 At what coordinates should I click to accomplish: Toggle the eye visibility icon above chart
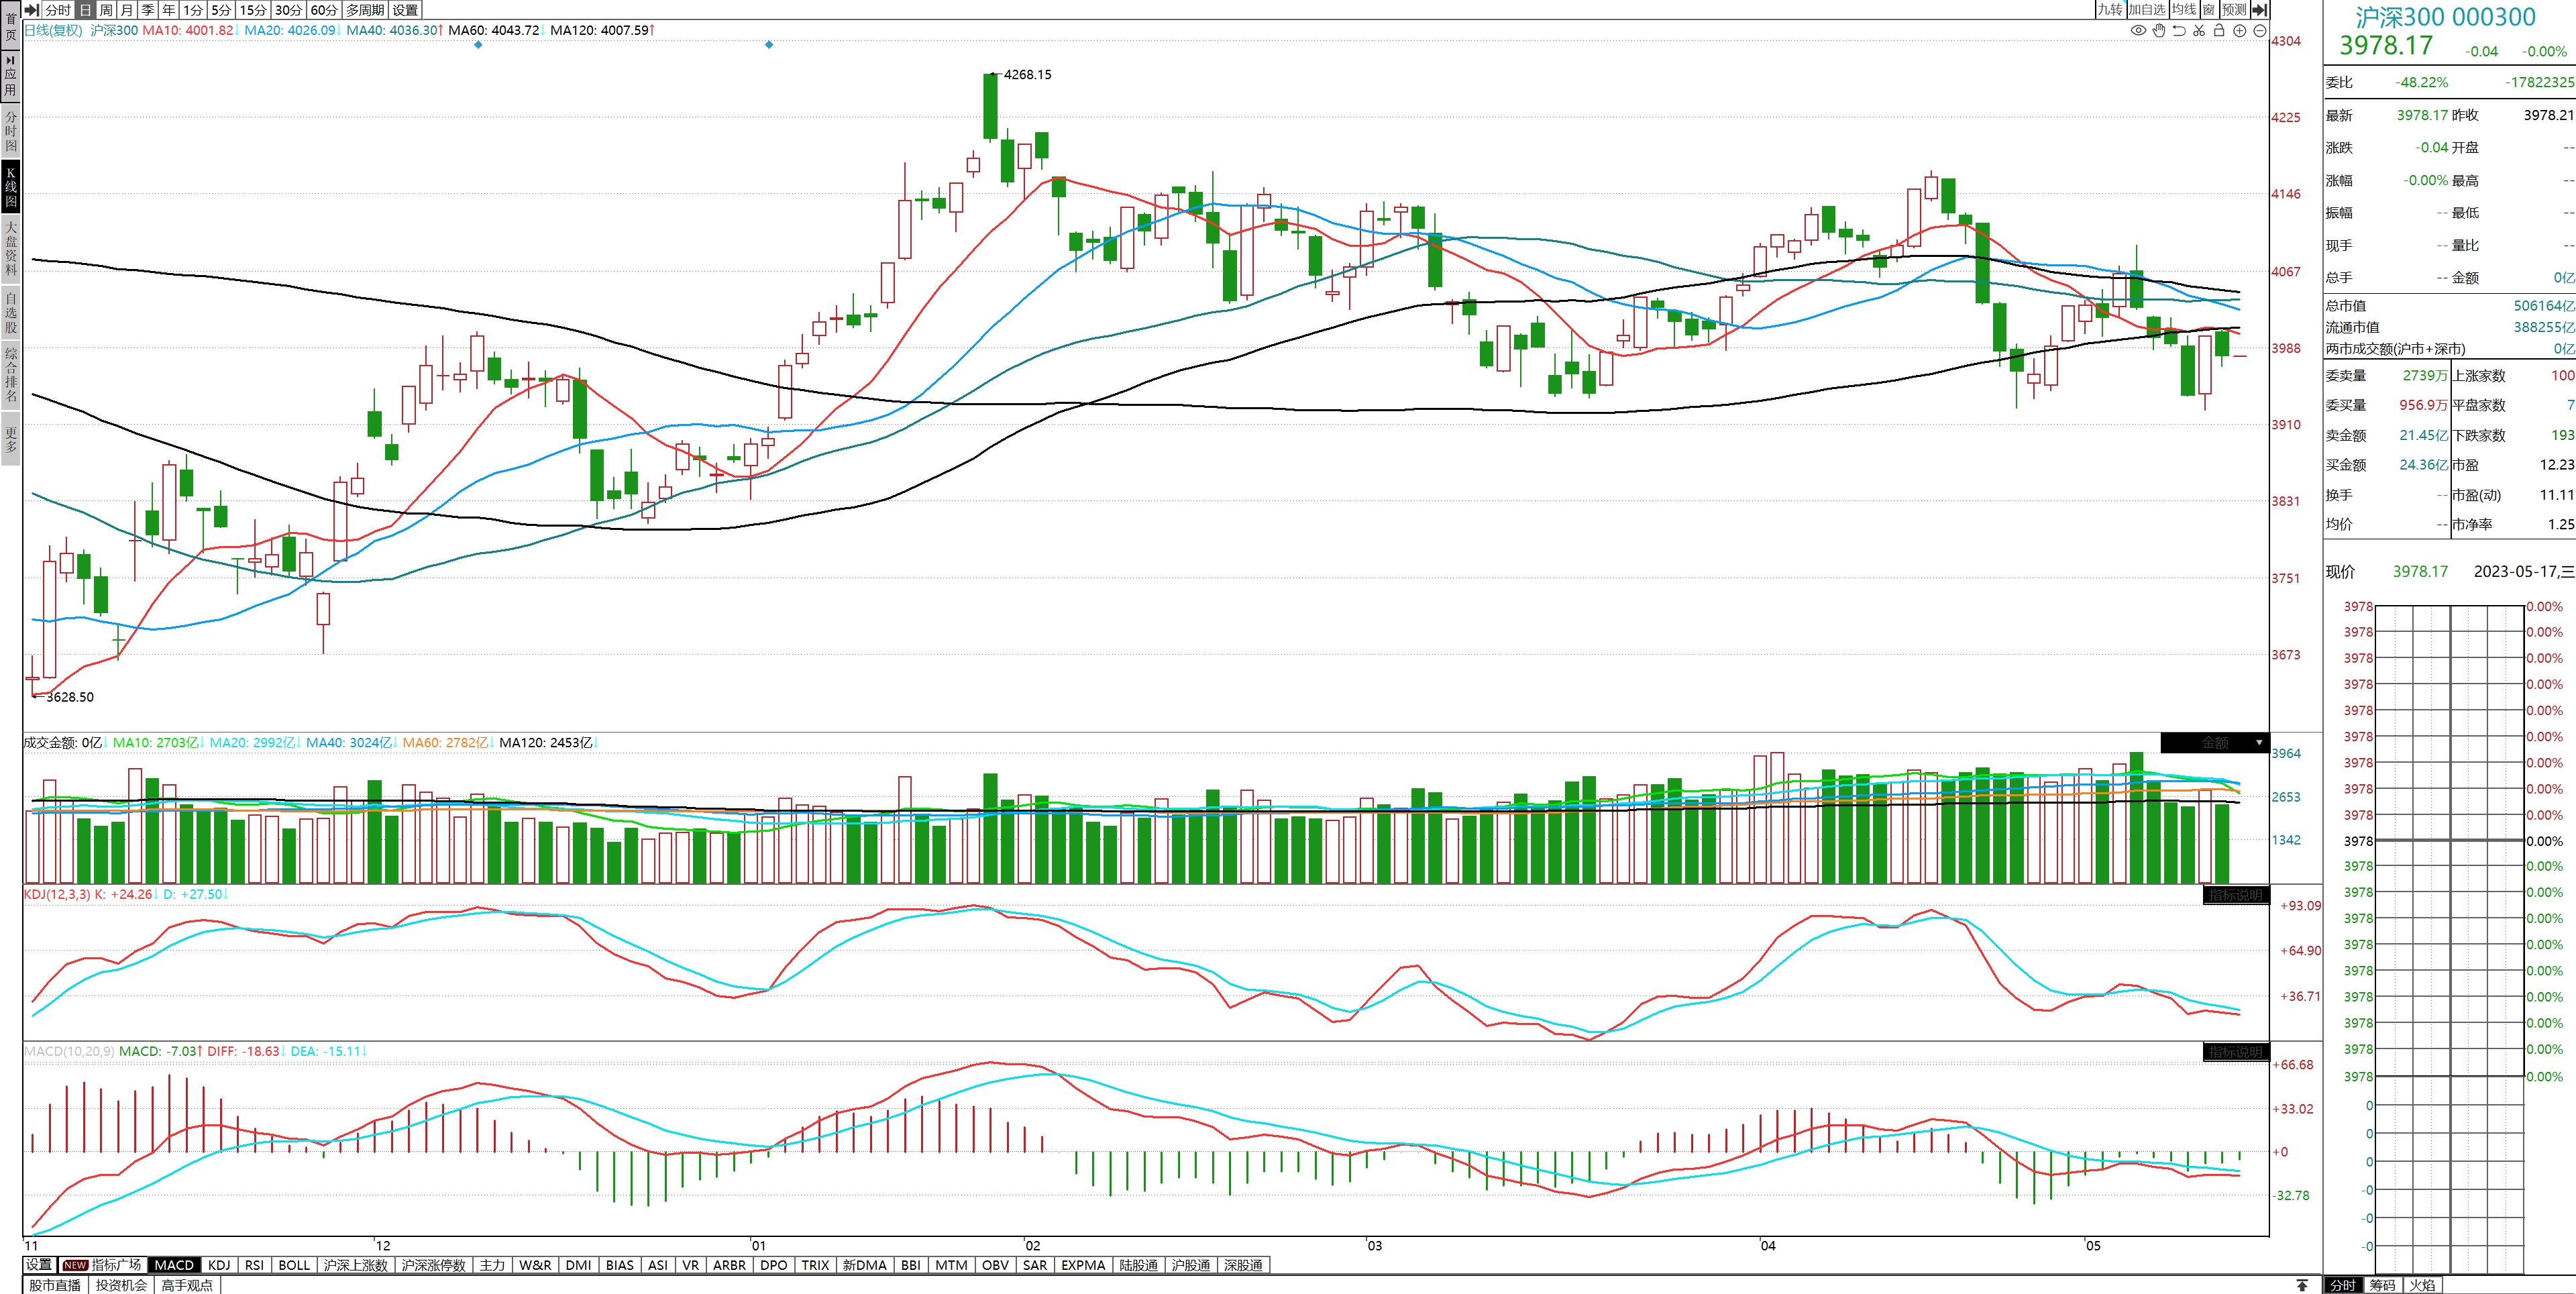click(x=2138, y=30)
